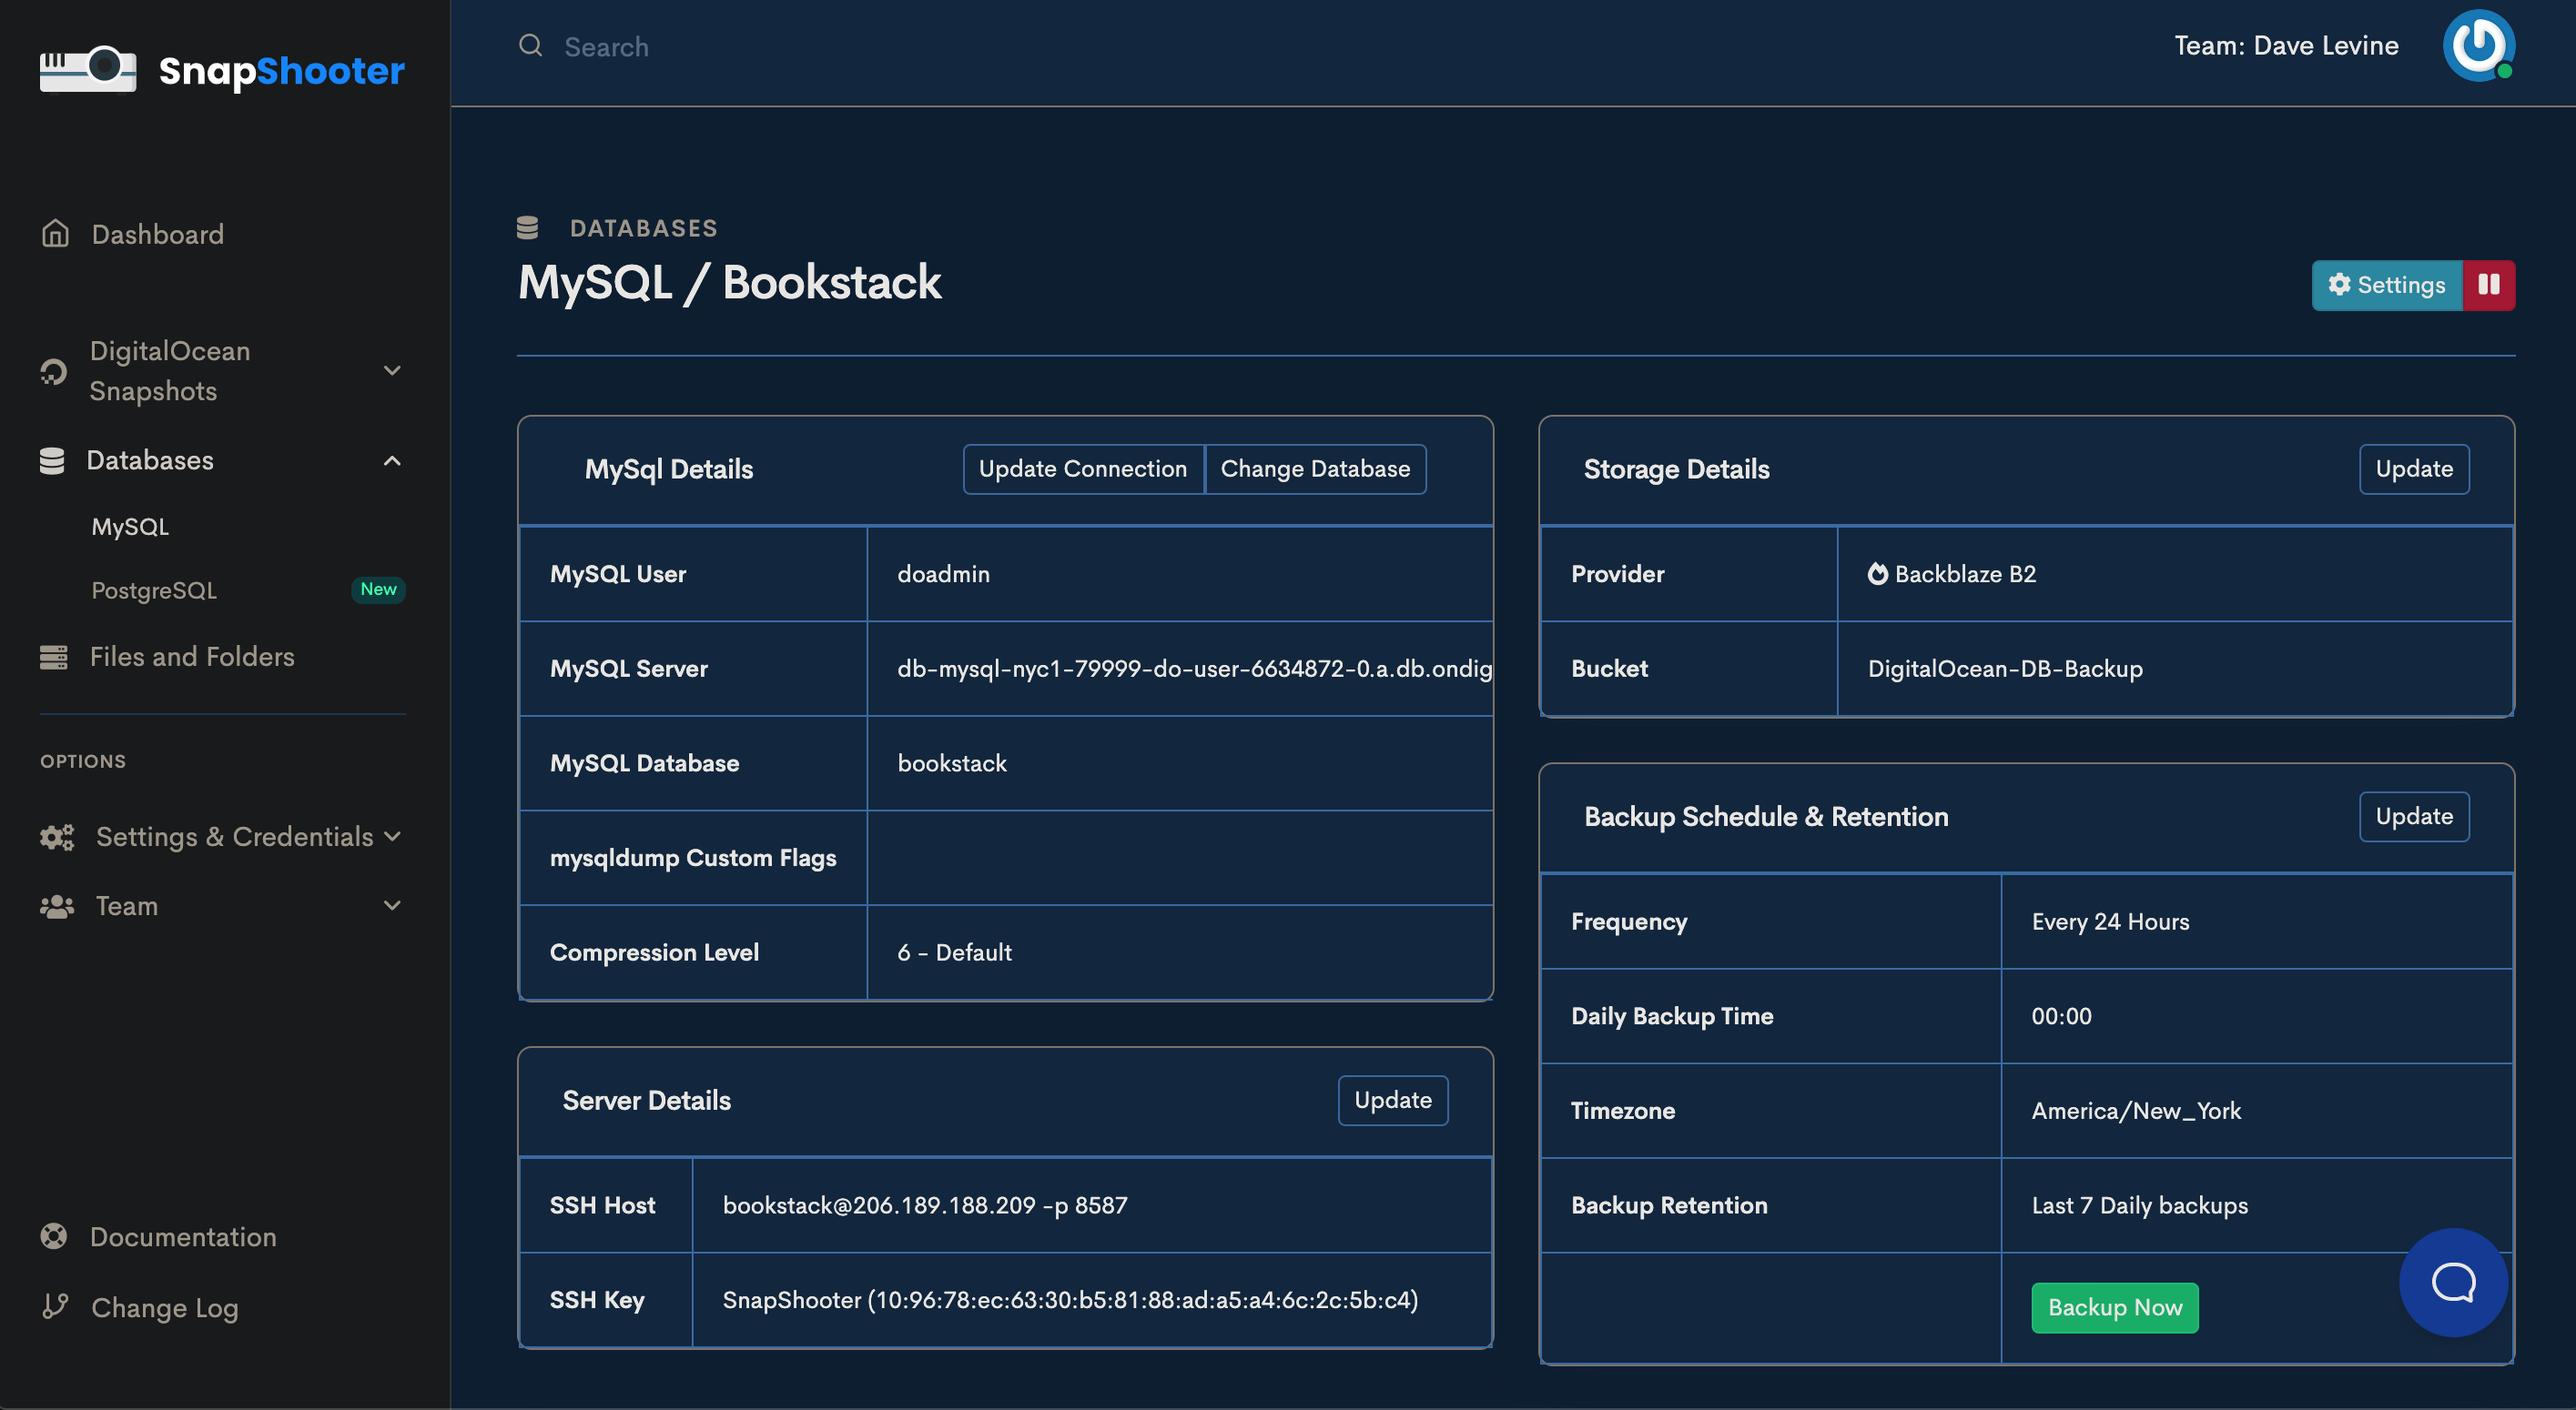Image resolution: width=2576 pixels, height=1410 pixels.
Task: Expand the DigitalOcean Snapshots menu
Action: click(392, 371)
